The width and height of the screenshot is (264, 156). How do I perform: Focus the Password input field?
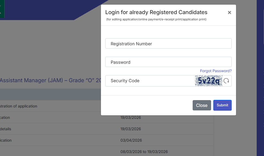tap(168, 62)
